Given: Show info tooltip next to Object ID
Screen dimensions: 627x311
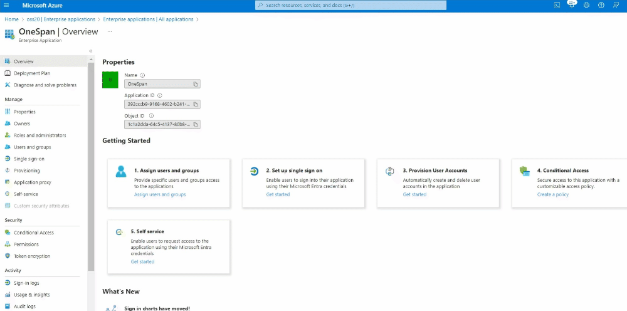Looking at the screenshot, I should (x=151, y=116).
